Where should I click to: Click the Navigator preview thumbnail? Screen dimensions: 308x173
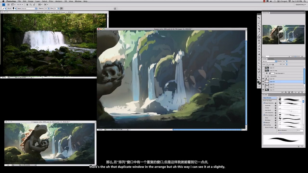click(283, 34)
